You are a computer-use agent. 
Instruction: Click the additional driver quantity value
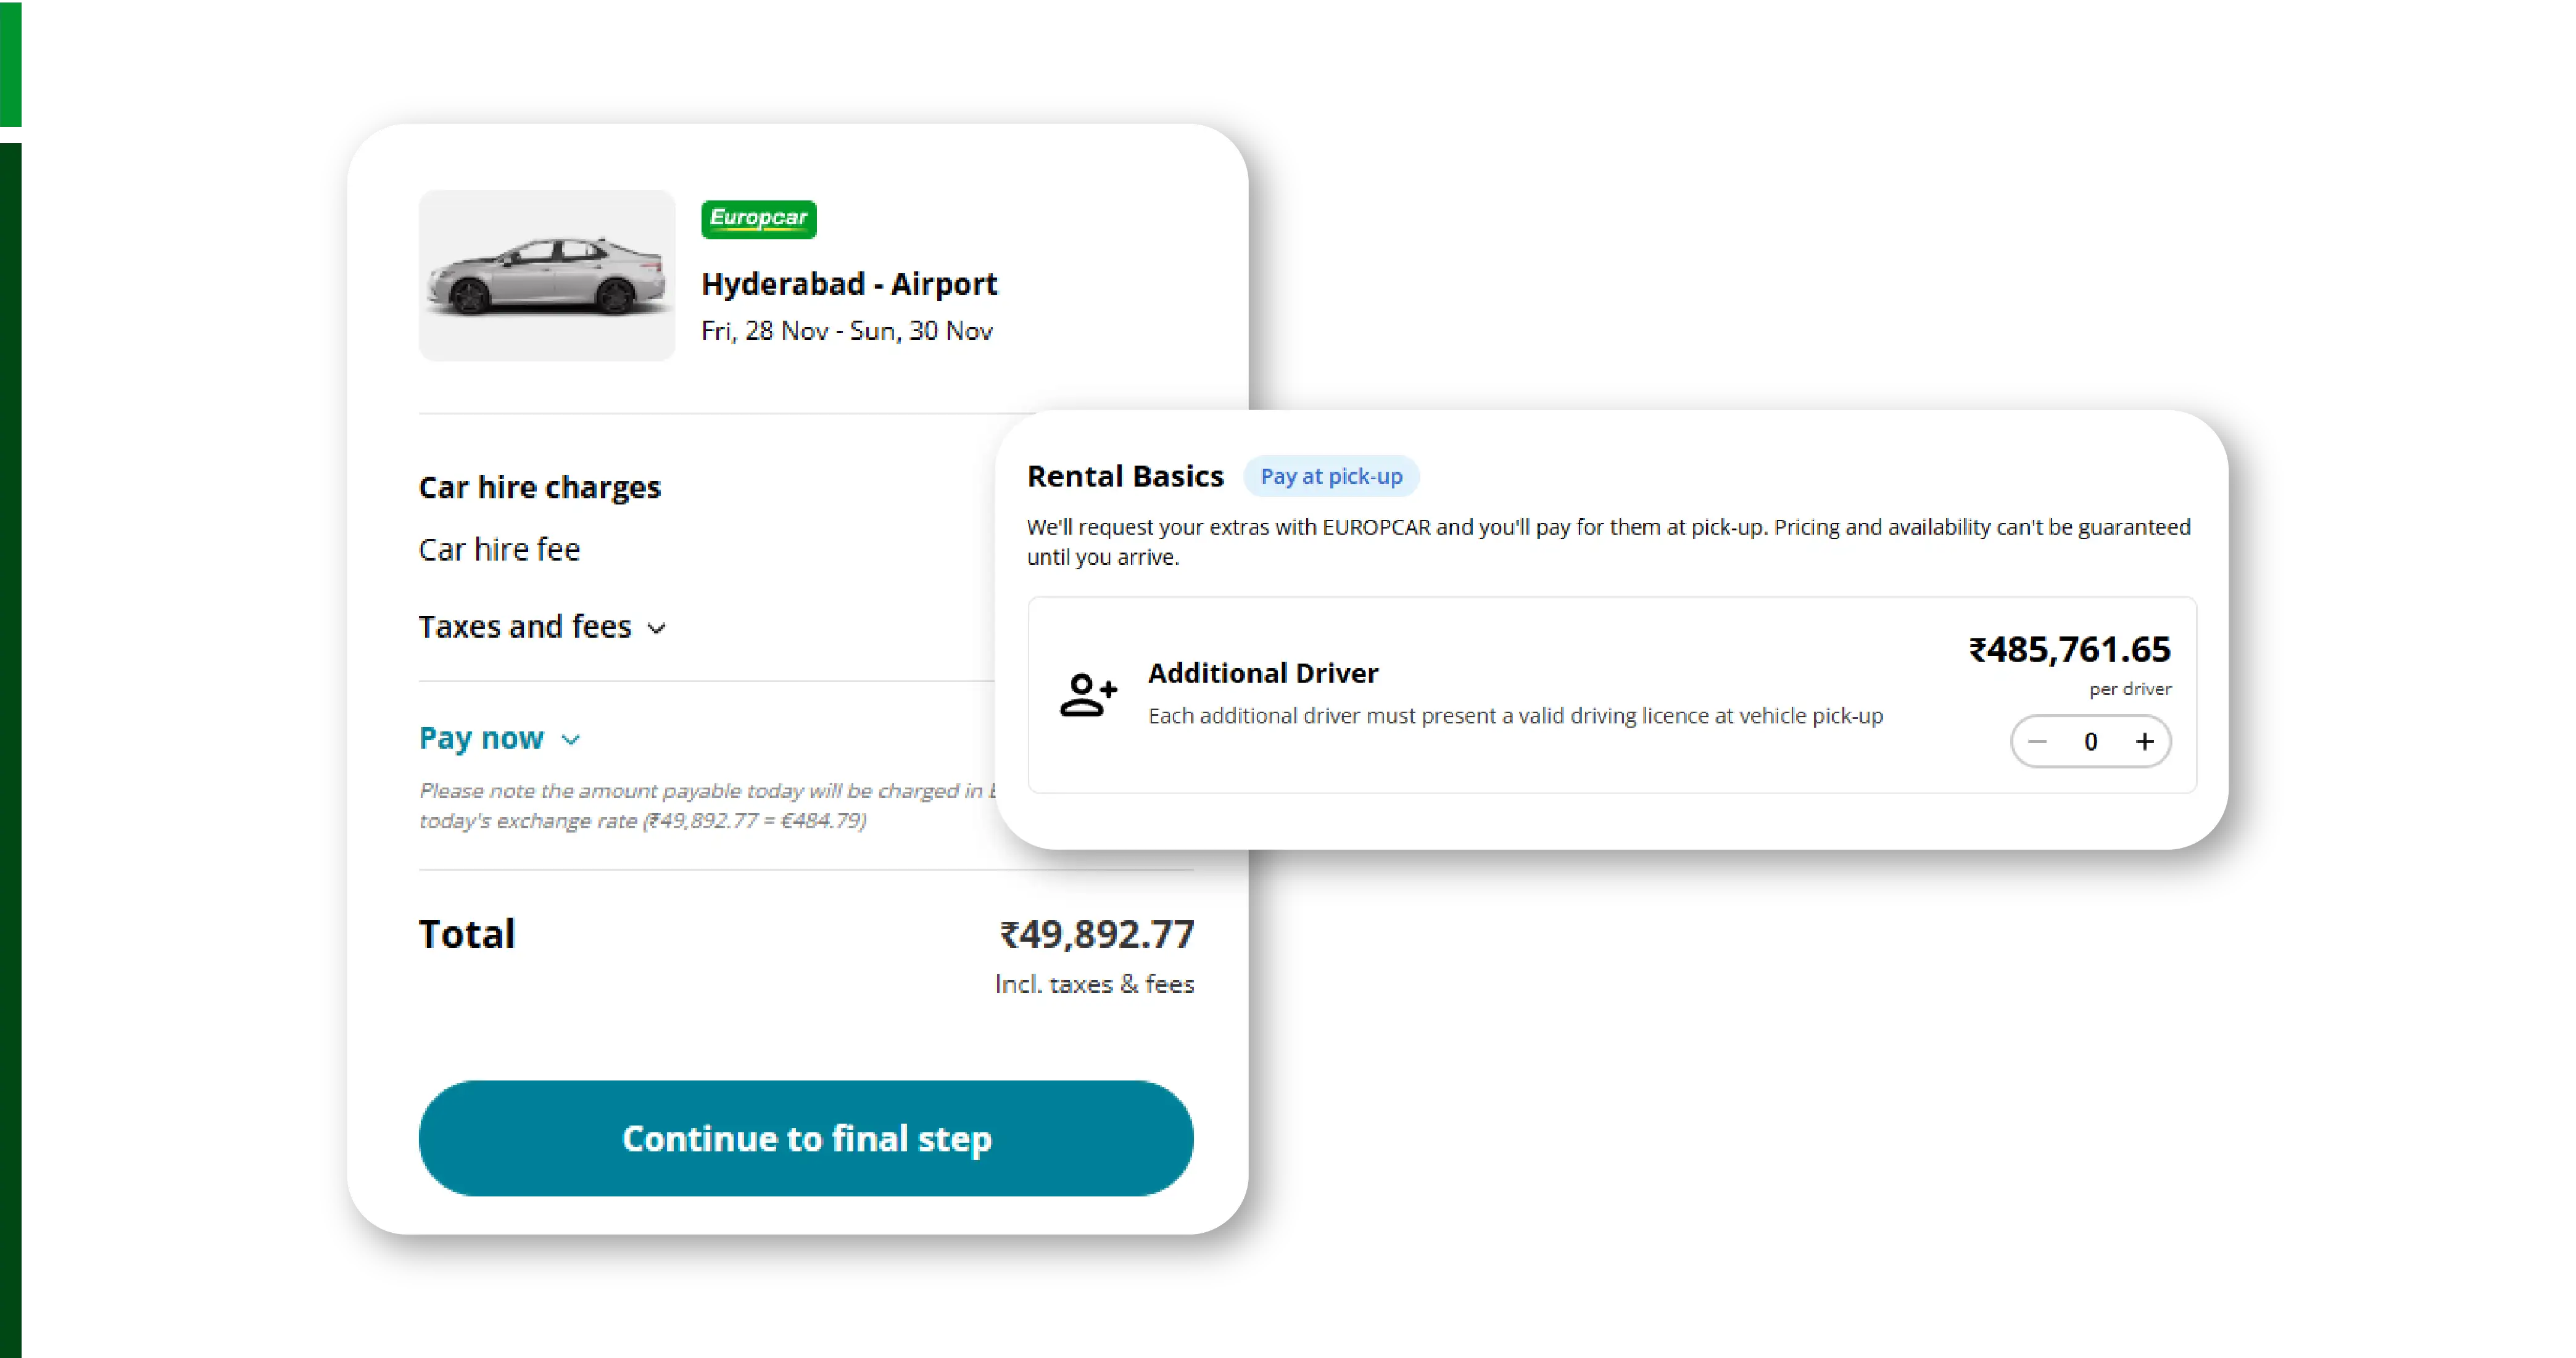click(2090, 741)
